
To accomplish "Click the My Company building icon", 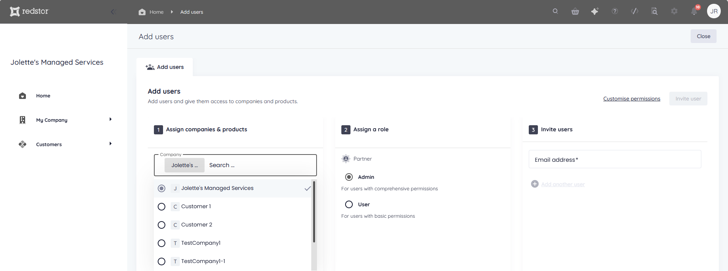I will point(22,120).
